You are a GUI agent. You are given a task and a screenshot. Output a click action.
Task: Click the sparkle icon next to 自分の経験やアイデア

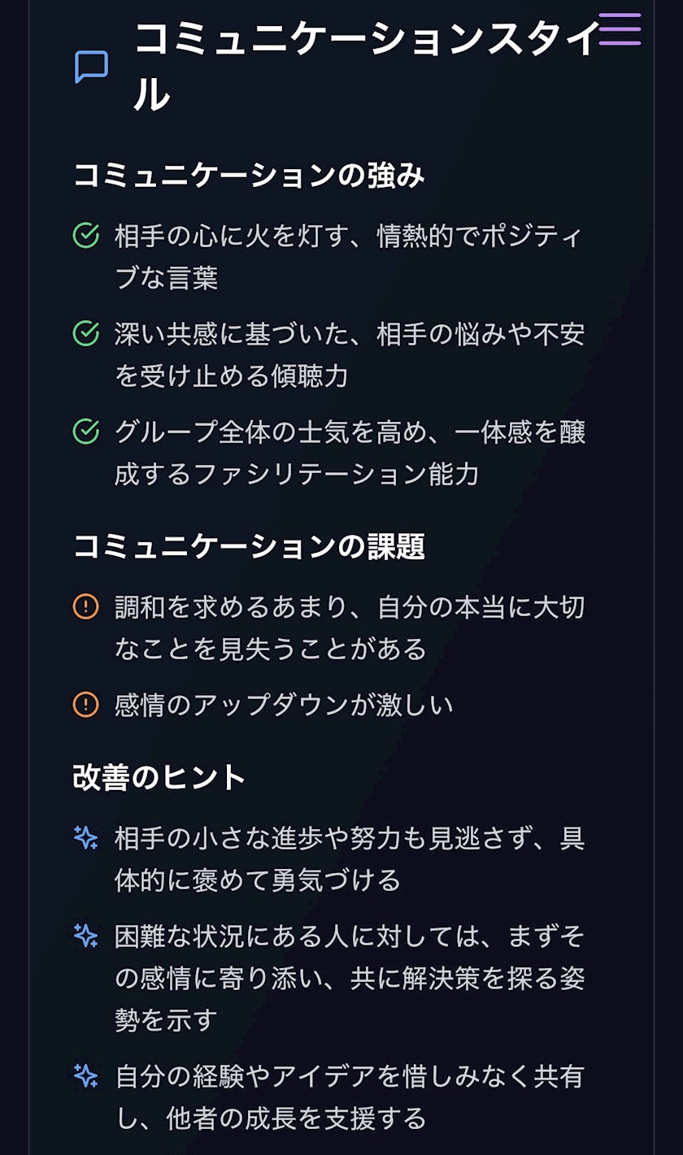86,1076
